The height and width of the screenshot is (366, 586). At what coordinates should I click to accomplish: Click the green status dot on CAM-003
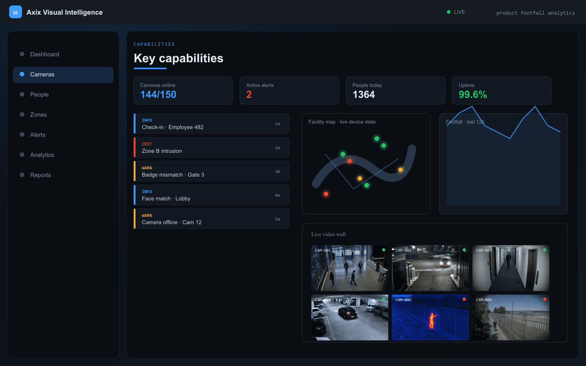(545, 250)
